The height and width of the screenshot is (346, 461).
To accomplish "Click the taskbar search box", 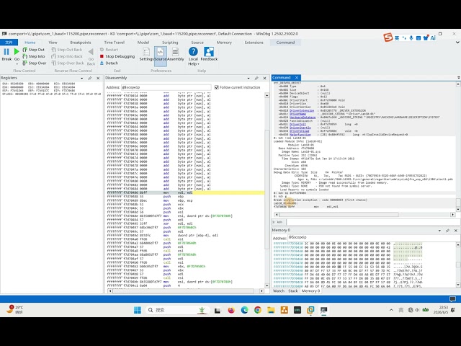I will click(x=177, y=310).
